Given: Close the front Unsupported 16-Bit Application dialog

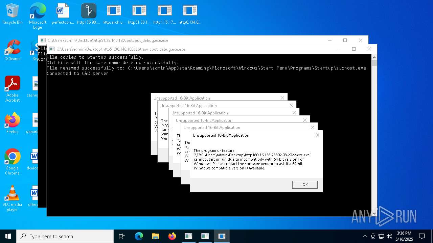Looking at the screenshot, I should [317, 135].
